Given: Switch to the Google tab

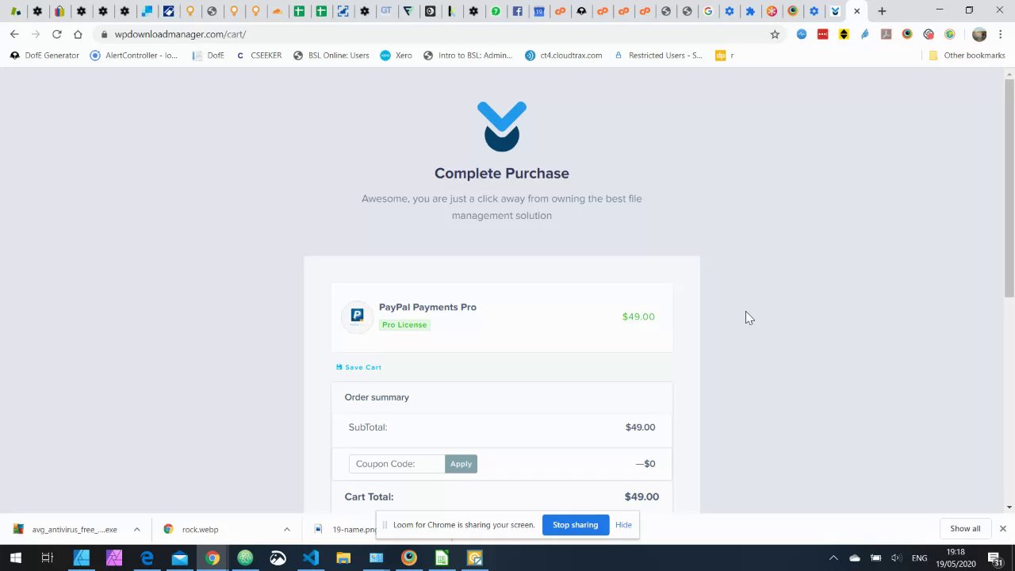Looking at the screenshot, I should pyautogui.click(x=708, y=11).
